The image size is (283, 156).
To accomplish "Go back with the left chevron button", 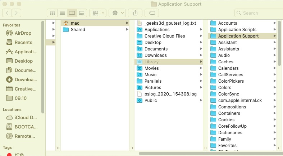I will point(7,13).
